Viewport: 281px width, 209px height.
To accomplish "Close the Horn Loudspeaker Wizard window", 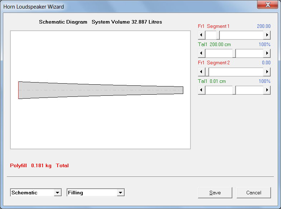I will tap(267, 5).
